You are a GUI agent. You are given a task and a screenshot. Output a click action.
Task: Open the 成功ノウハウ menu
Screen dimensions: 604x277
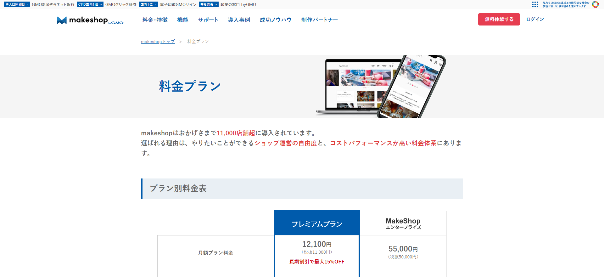click(x=276, y=20)
